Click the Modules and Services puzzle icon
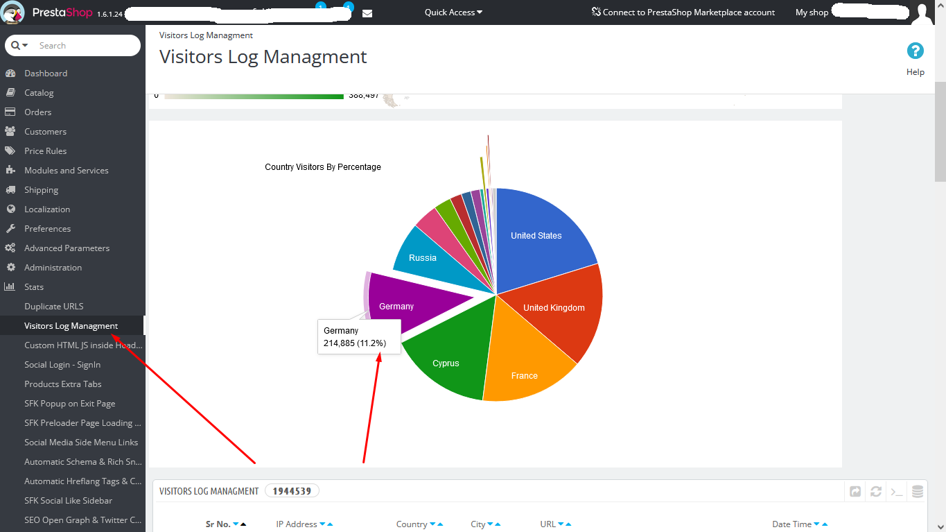 point(10,171)
